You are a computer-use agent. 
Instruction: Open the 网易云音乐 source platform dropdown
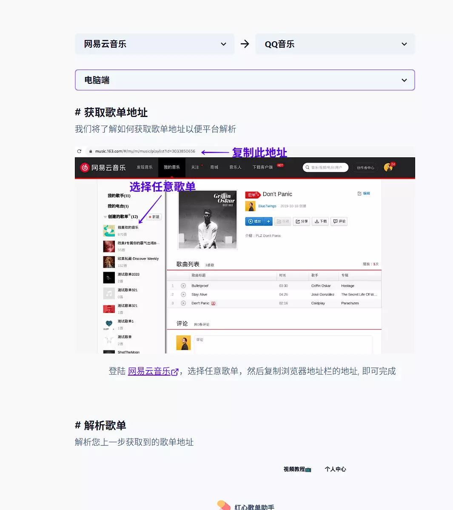point(154,44)
